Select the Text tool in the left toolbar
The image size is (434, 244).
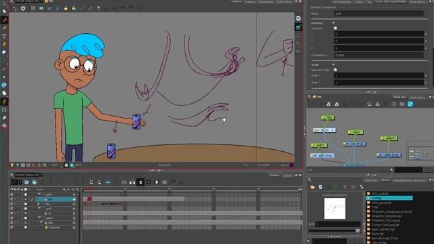5,36
